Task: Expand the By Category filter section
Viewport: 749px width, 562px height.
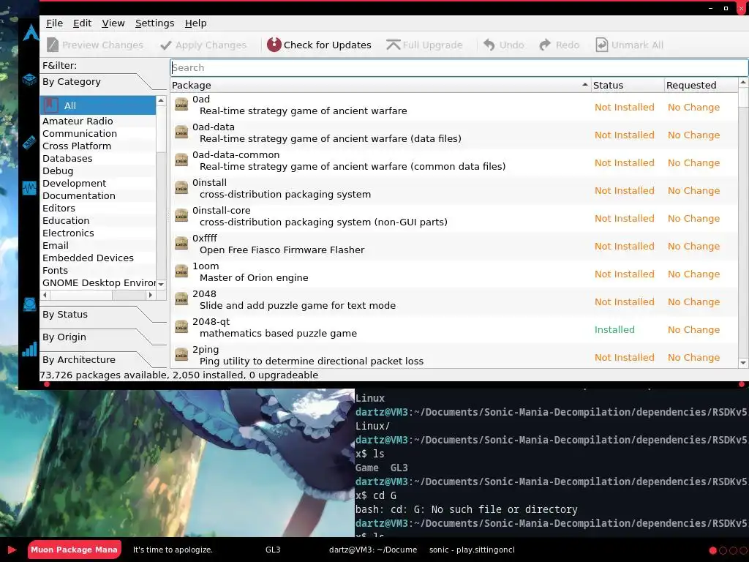Action: pos(102,82)
